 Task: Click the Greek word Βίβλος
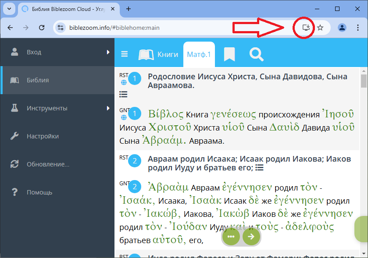pyautogui.click(x=166, y=114)
